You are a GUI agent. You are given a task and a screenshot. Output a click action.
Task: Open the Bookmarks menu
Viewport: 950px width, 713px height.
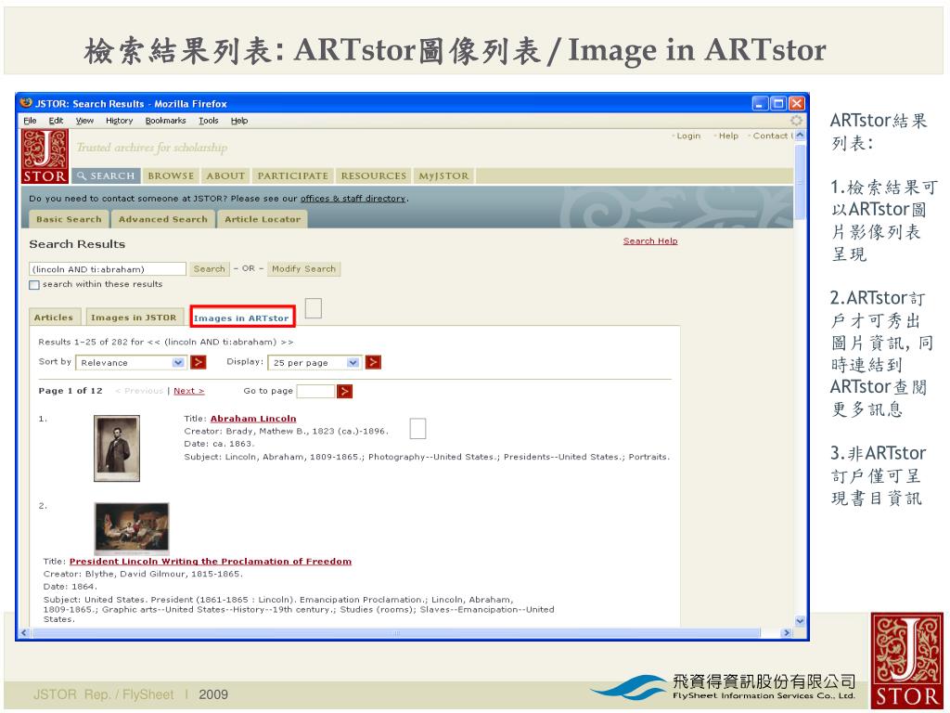[x=165, y=121]
